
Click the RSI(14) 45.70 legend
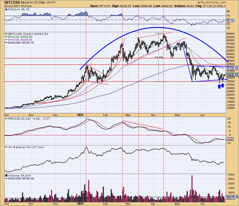tap(19, 10)
